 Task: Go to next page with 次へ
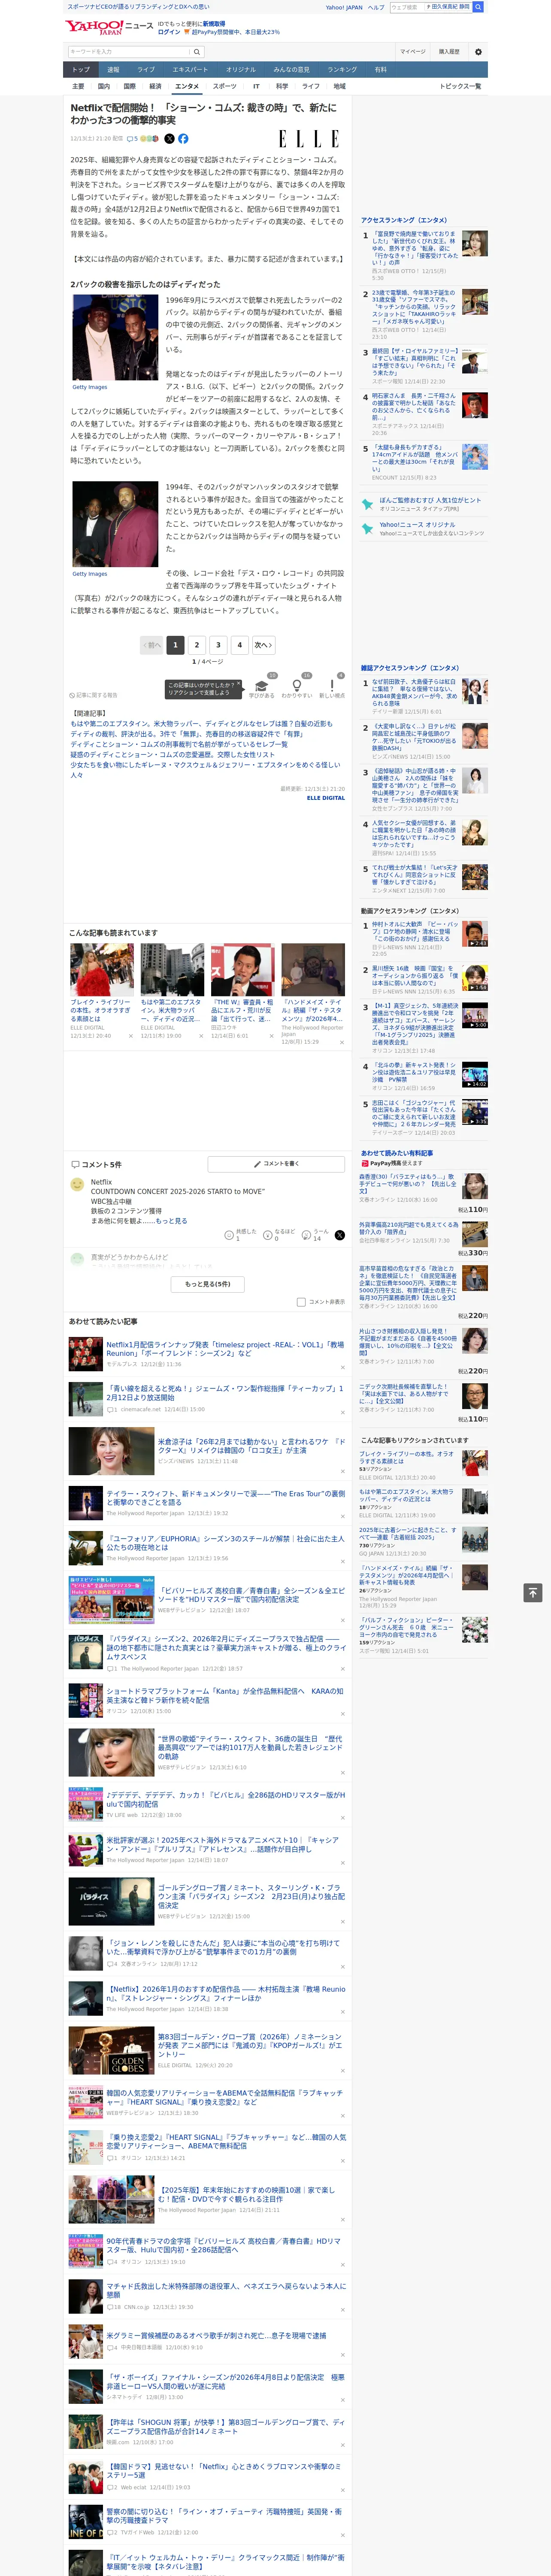tap(263, 645)
